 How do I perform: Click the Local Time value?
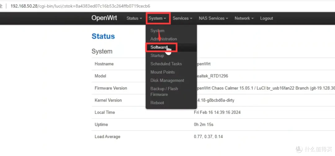[217, 112]
